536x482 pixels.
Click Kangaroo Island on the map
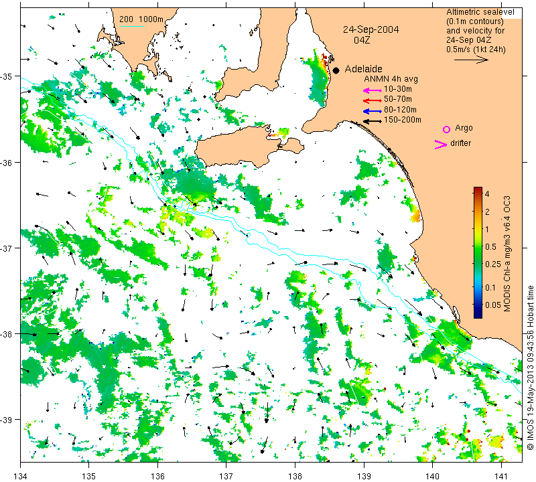239,147
